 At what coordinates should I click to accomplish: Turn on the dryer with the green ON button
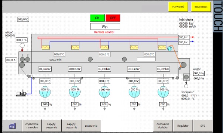[x=97, y=18]
